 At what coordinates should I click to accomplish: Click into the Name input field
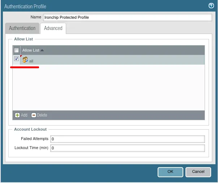(128, 17)
